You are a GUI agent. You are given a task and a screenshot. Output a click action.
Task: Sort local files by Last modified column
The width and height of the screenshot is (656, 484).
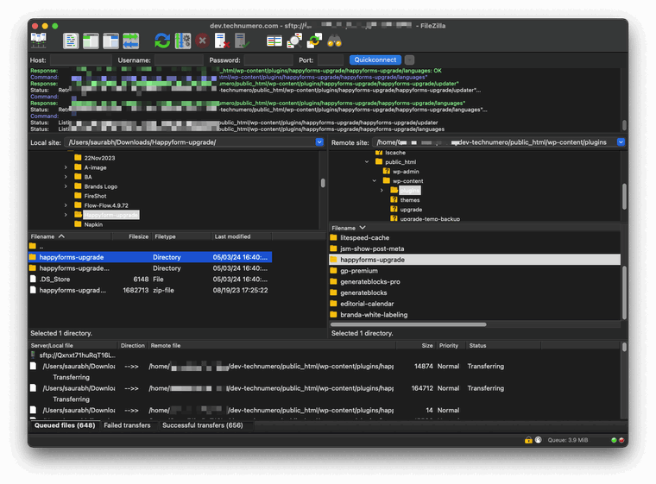[232, 236]
